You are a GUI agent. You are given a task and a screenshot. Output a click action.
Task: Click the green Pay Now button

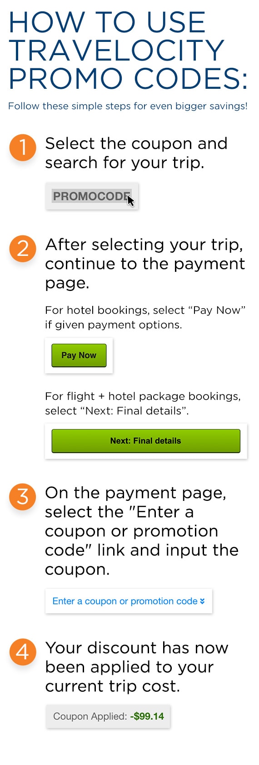79,355
